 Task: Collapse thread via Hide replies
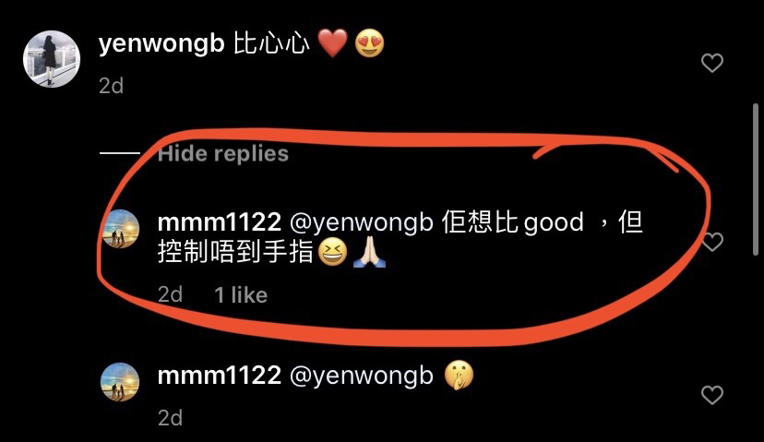223,154
